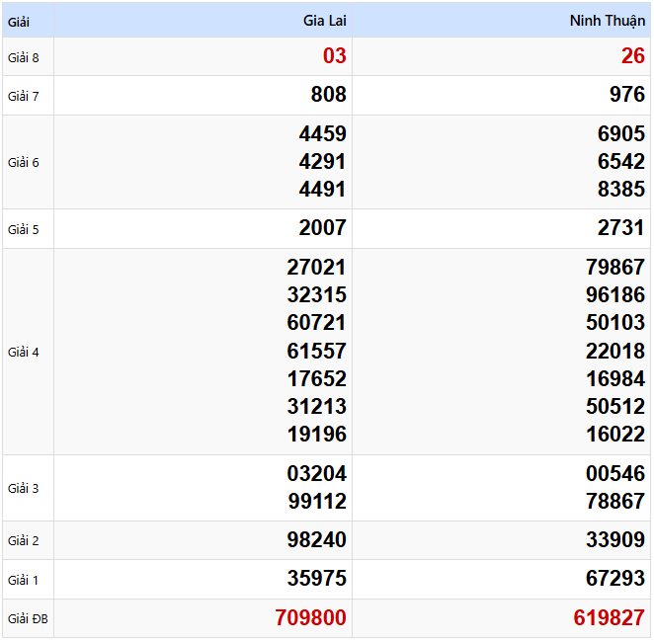Click the Giải 4 row label
Screen dimensions: 654x642
24,352
